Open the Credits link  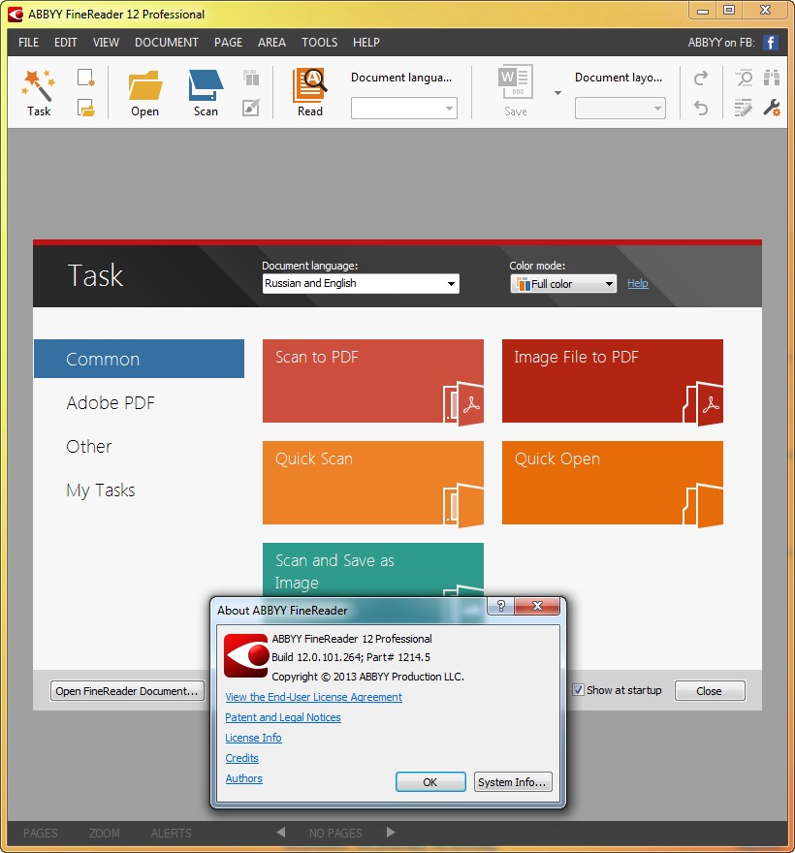(x=241, y=758)
